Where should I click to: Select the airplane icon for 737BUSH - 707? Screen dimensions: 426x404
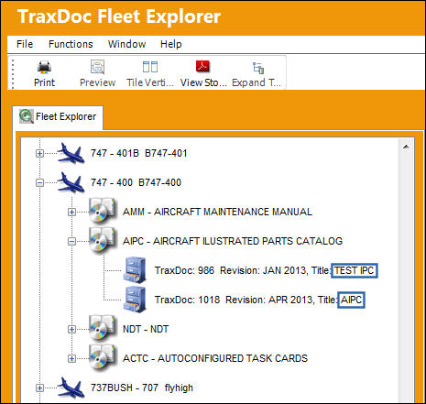point(71,388)
